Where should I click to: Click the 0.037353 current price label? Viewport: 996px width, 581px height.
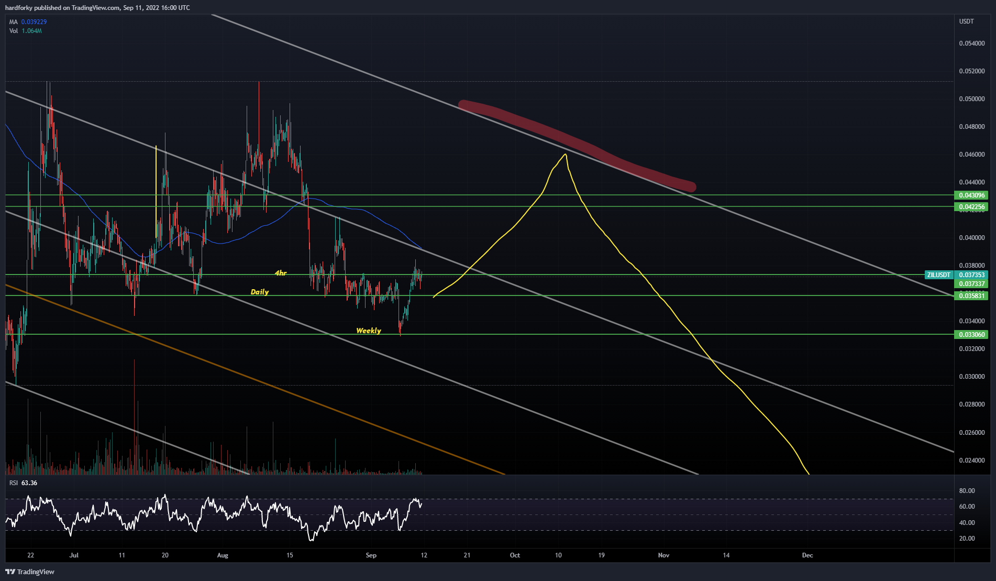pos(972,275)
